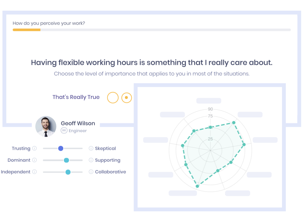
Task: Open the Dominant trait info icon
Action: pos(35,160)
